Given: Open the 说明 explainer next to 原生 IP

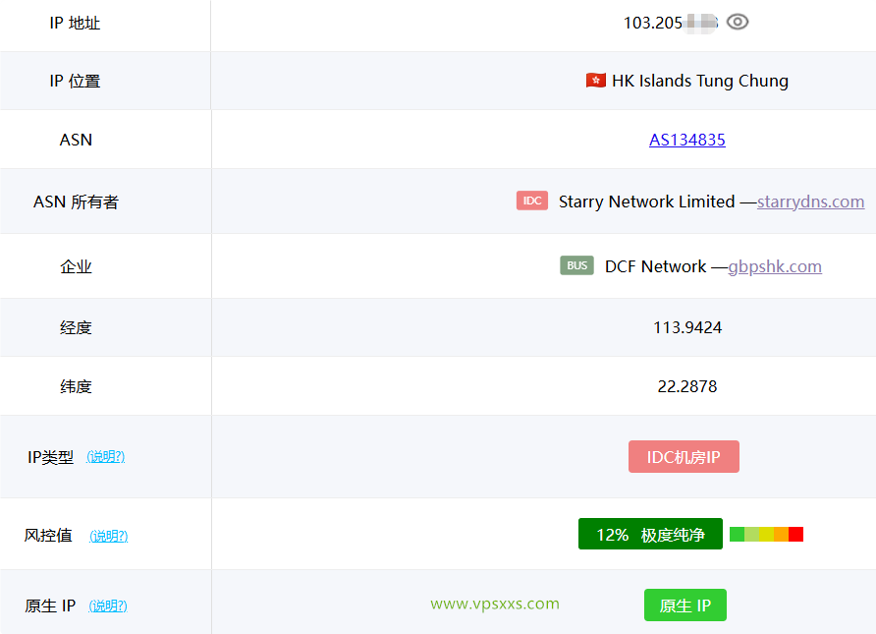Looking at the screenshot, I should coord(108,606).
